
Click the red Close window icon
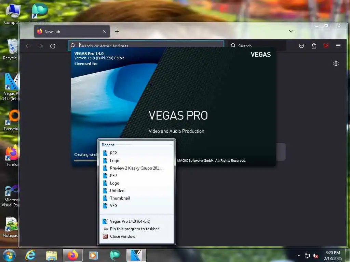tap(105, 236)
